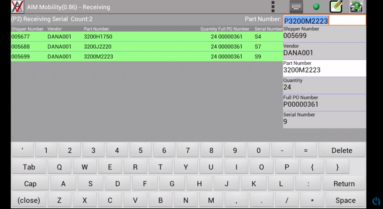Select the Vendor DANA001 detail field
Image resolution: width=383 pixels, height=209 pixels.
pyautogui.click(x=324, y=51)
